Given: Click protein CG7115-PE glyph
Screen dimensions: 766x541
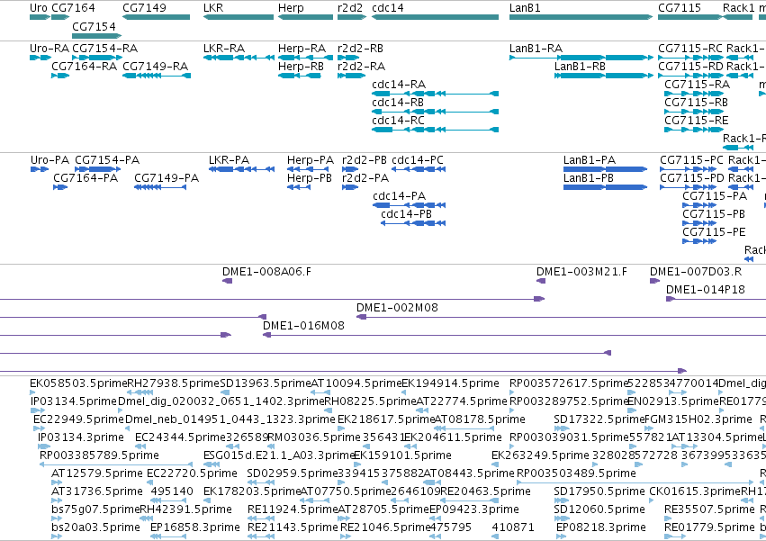Looking at the screenshot, I should (699, 241).
